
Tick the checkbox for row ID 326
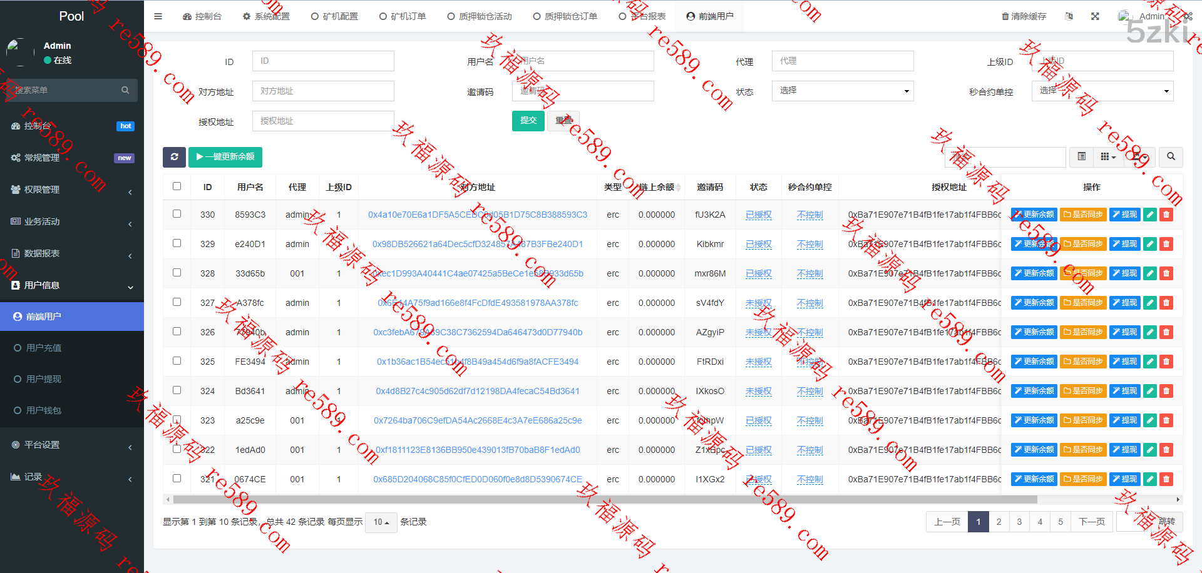[x=177, y=332]
